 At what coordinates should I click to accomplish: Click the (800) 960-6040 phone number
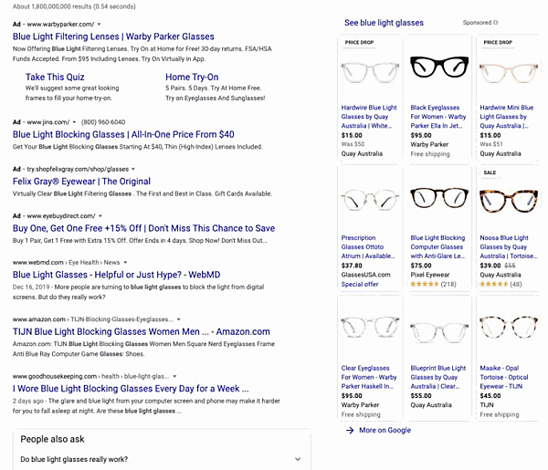pos(103,122)
